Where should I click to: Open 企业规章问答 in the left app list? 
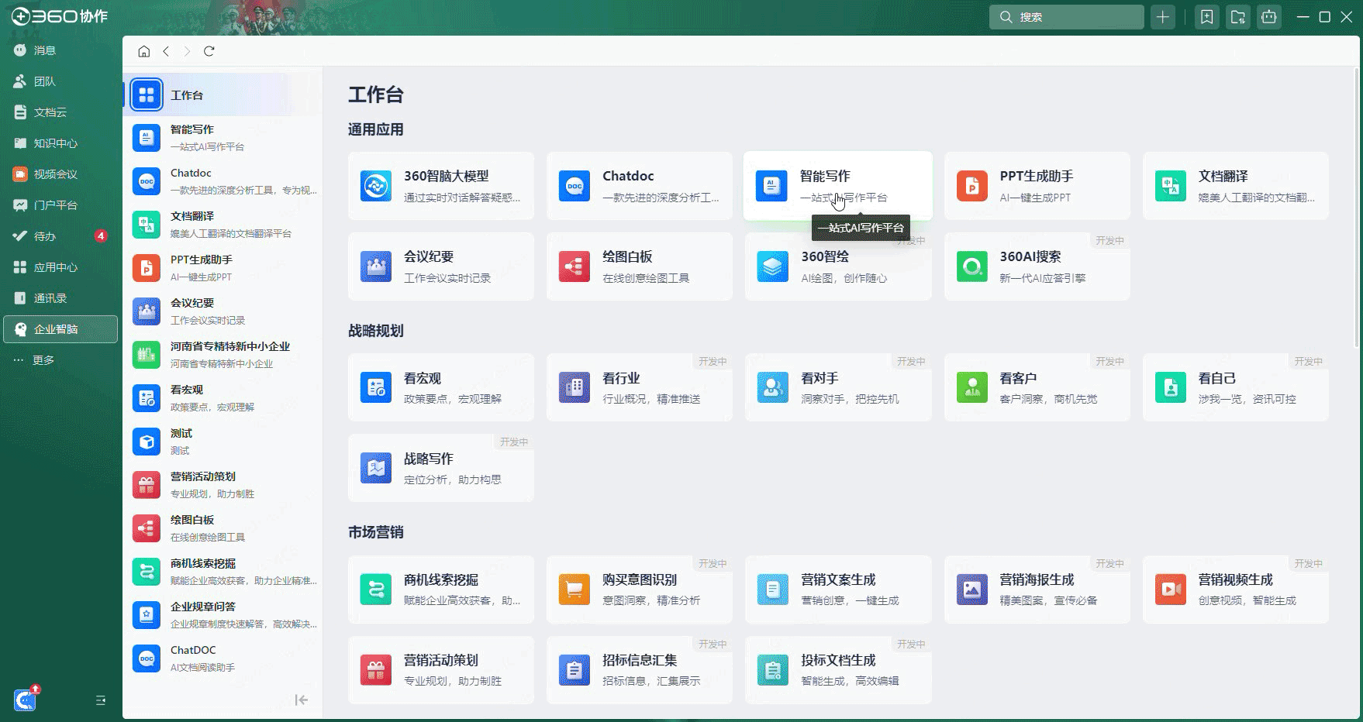(223, 615)
